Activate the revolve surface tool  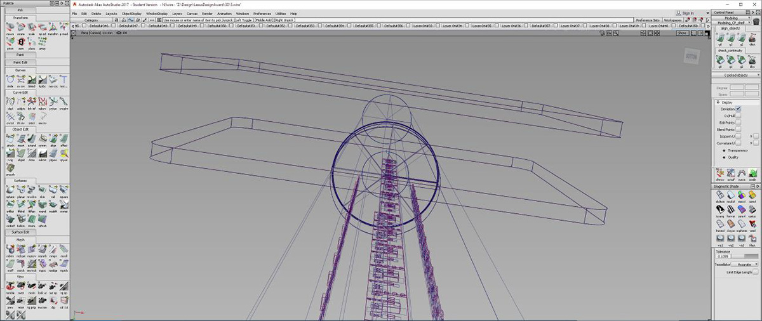pos(32,190)
